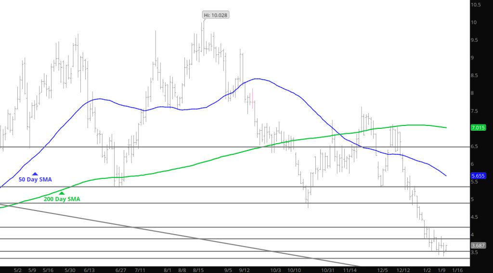The image size is (493, 273).
Task: Select the green 7.015 price tag
Action: click(477, 128)
